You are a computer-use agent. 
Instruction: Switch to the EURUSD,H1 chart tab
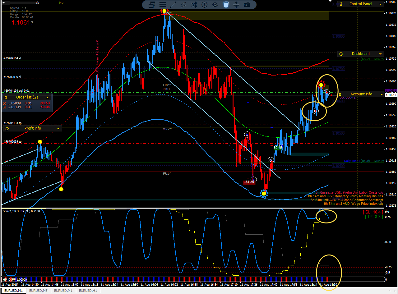pyautogui.click(x=88, y=291)
